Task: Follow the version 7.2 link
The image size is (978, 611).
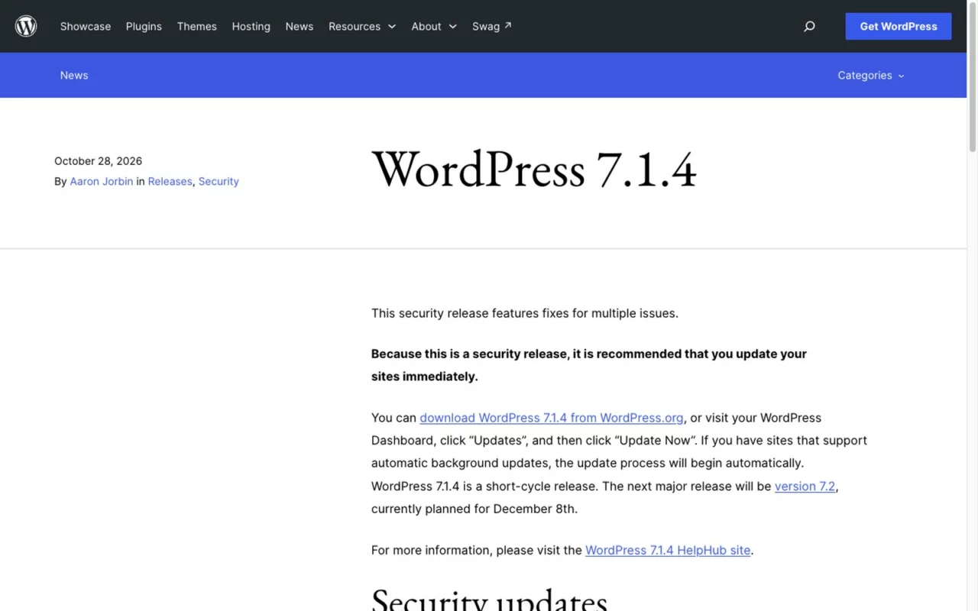Action: pos(805,486)
